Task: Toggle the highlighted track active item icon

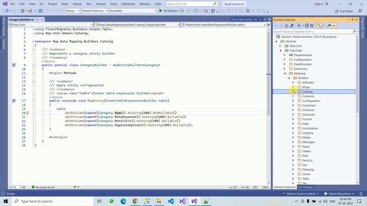Action: click(319, 26)
